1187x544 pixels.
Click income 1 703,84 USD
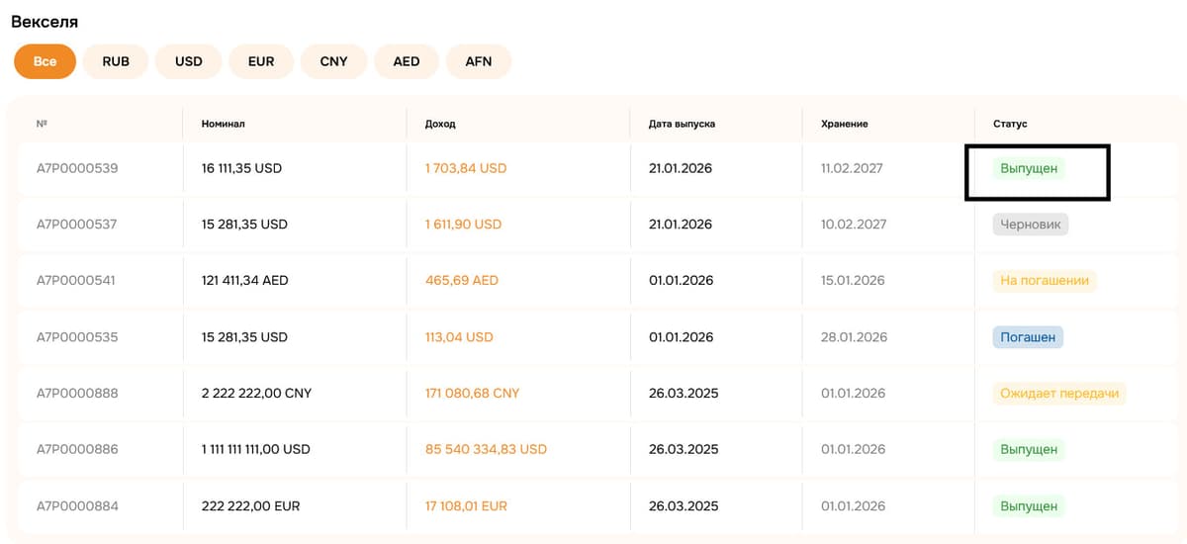point(466,168)
